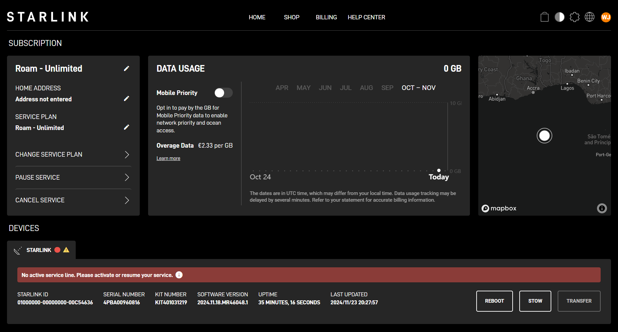Viewport: 618px width, 332px height.
Task: Click the map info button
Action: coord(602,208)
